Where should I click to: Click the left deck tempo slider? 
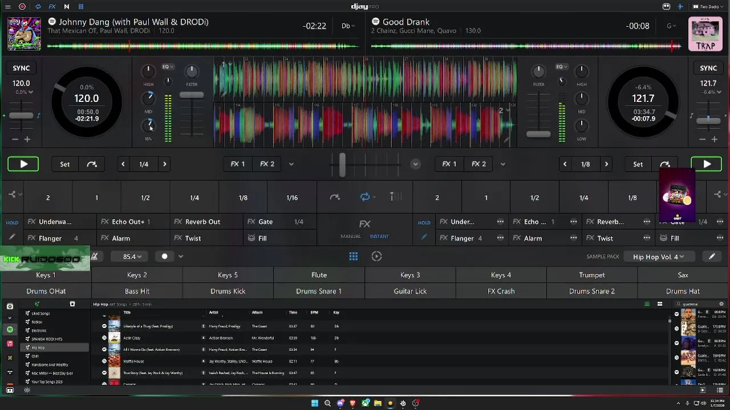tap(21, 116)
